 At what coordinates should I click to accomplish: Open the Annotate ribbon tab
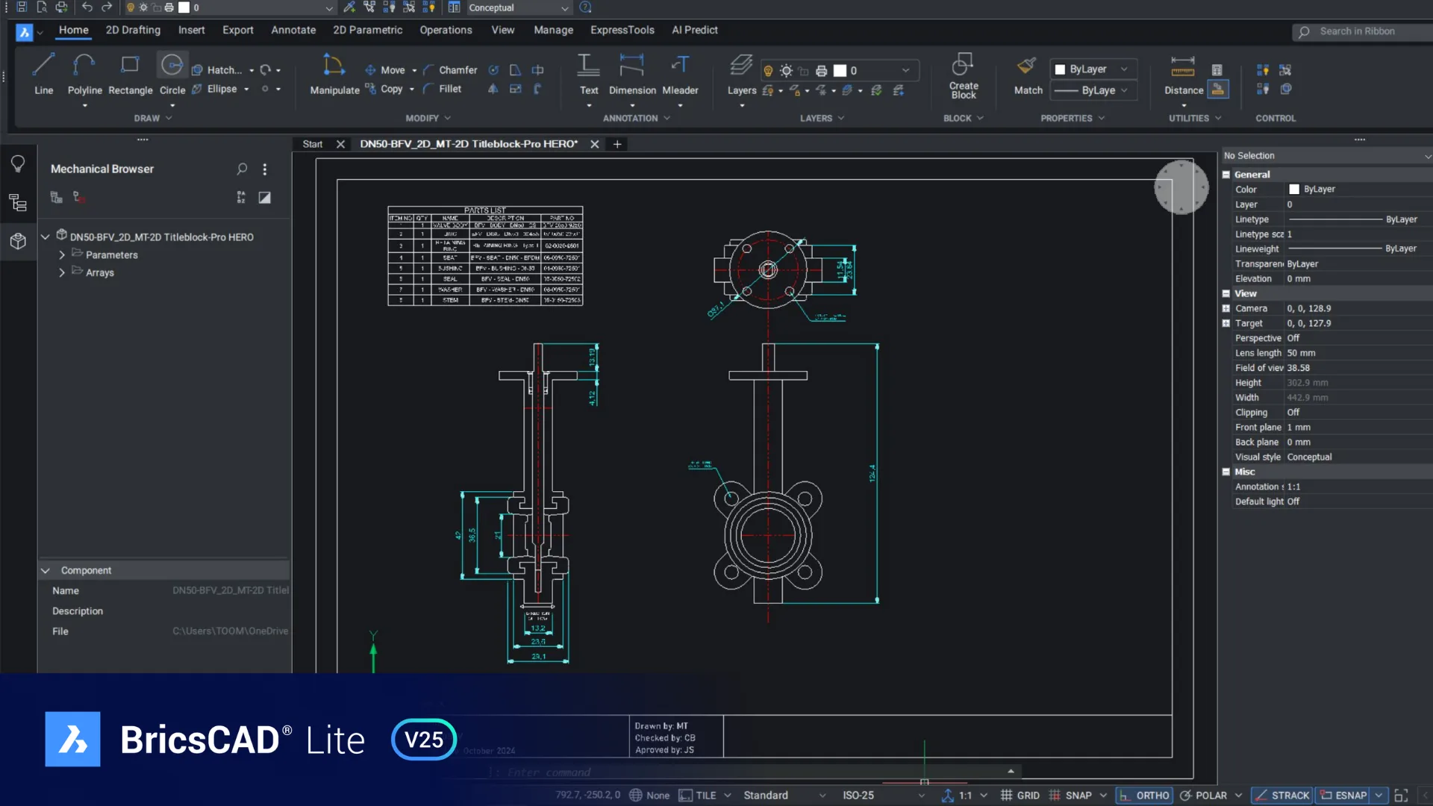(293, 31)
